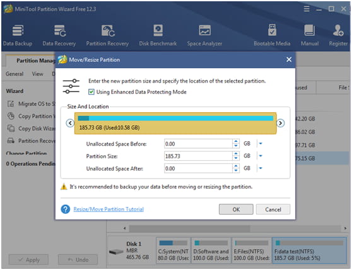
Task: Click the 42.20 GB table cell
Action: click(305, 119)
